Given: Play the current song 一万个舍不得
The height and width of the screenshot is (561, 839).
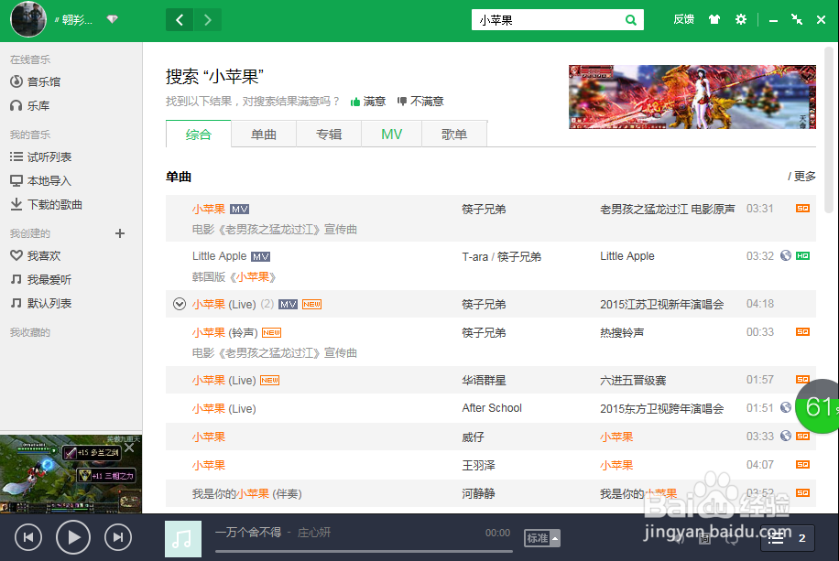Looking at the screenshot, I should click(72, 538).
